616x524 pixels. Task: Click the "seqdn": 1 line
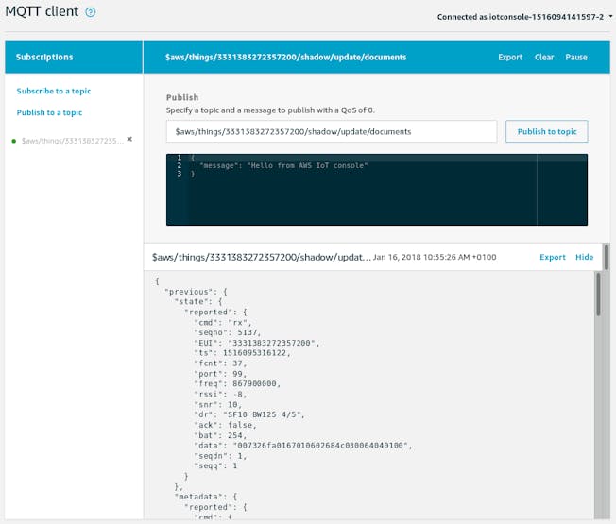coord(220,456)
